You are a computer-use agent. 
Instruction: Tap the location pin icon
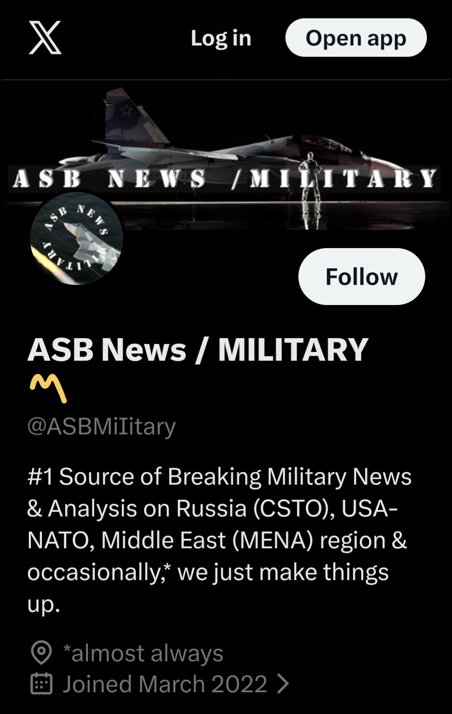[41, 652]
